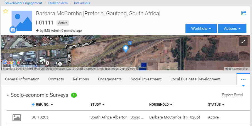Click the Google logo on map
Image resolution: width=252 pixels, height=126 pixels.
point(11,62)
